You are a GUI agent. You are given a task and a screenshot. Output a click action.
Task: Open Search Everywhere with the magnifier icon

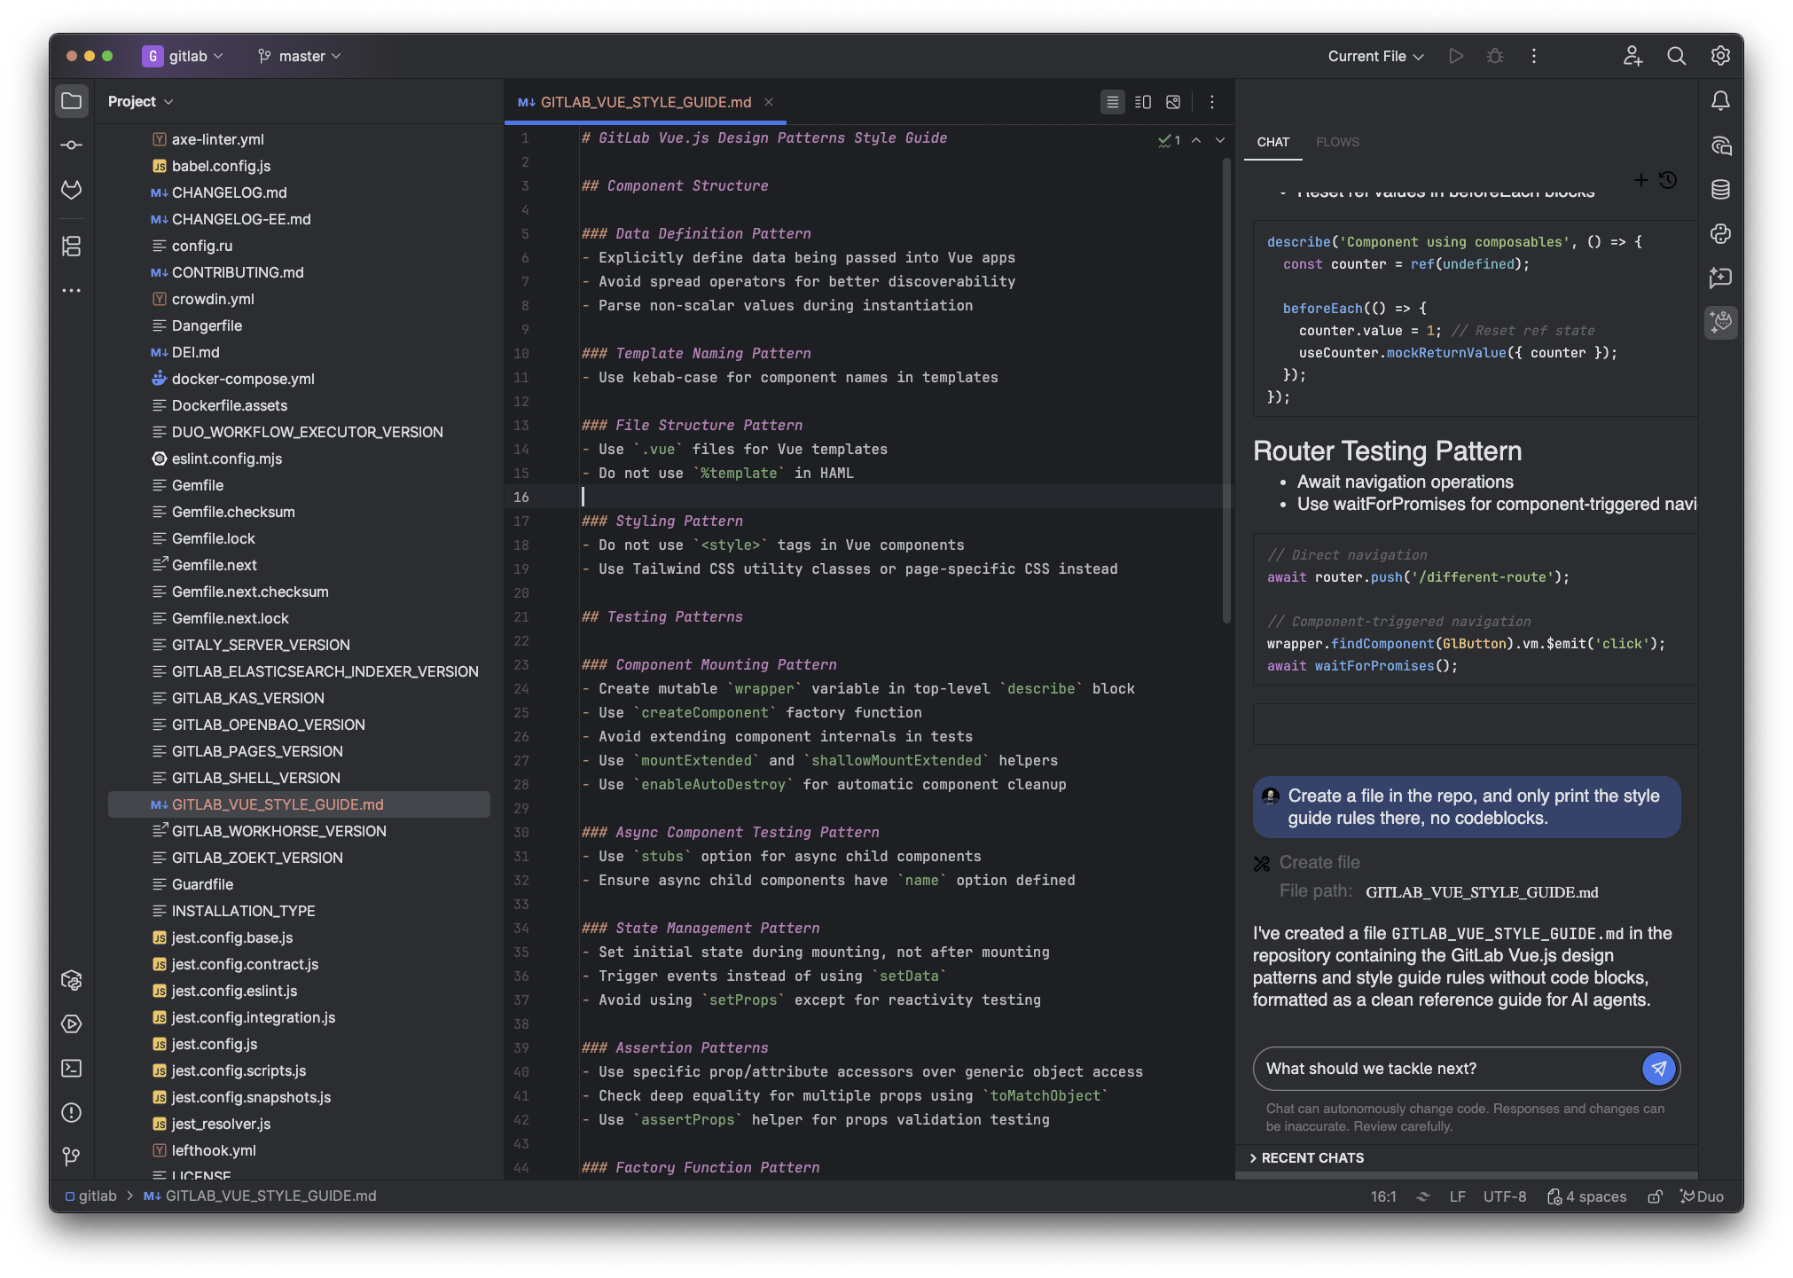[1676, 56]
